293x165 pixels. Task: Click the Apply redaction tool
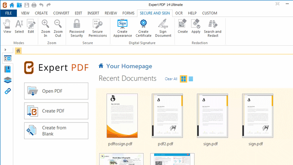(x=196, y=26)
